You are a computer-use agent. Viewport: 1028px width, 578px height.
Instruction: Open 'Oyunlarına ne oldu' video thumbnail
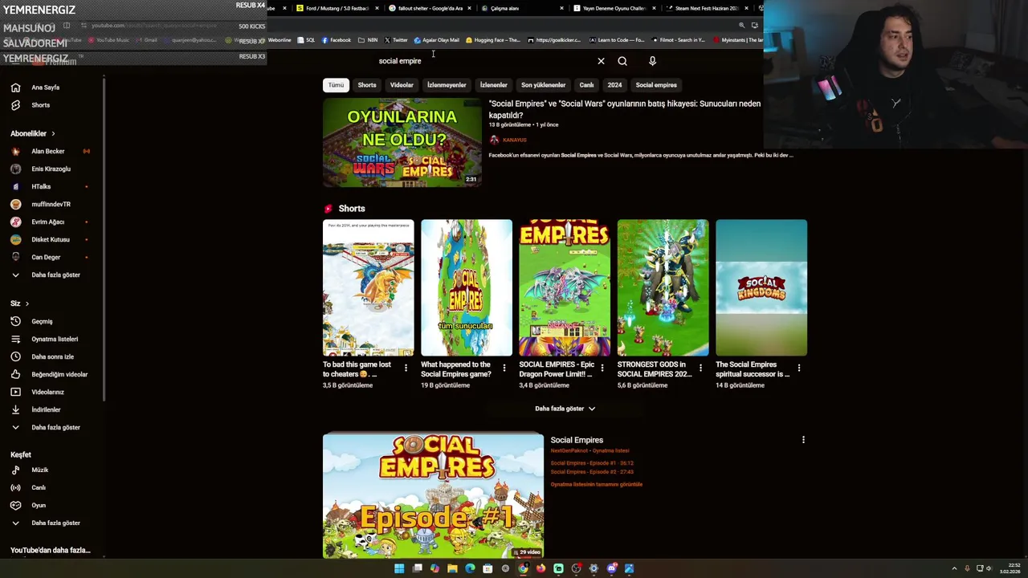(x=402, y=143)
